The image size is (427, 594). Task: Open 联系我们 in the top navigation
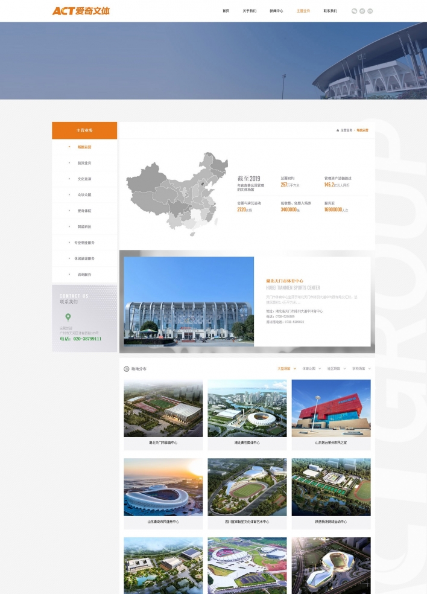[x=330, y=11]
